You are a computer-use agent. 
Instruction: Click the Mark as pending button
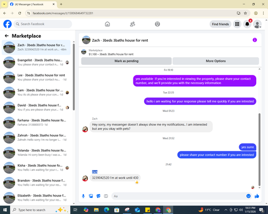pos(126,61)
